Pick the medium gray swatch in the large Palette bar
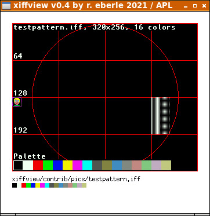Image resolution: width=210 pixels, height=216 pixels. point(126,166)
